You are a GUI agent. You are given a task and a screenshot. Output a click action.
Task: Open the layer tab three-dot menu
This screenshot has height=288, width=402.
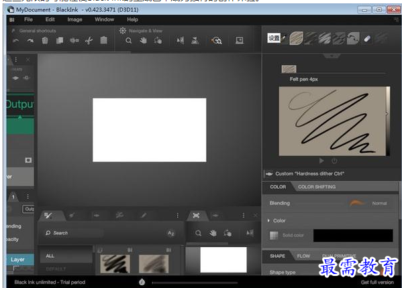click(x=28, y=196)
